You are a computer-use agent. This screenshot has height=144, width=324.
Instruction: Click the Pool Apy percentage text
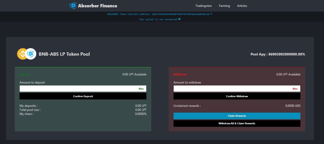coord(278,54)
